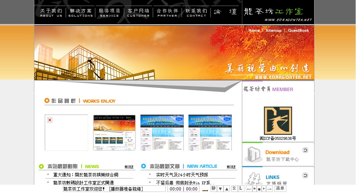Click the stop square button in player

[259, 189]
